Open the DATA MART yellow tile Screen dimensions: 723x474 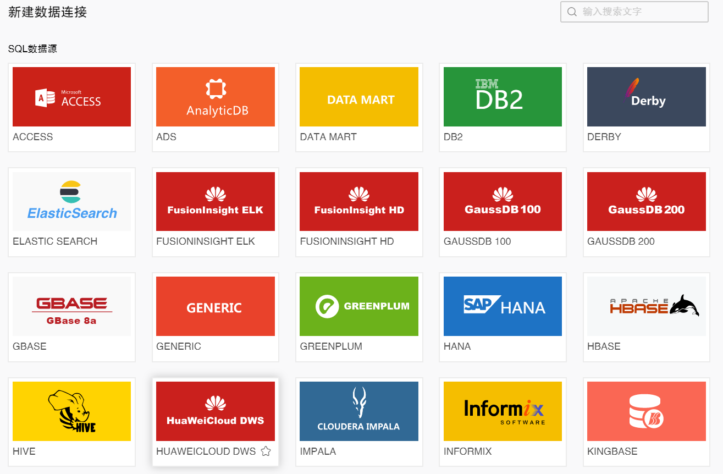[x=359, y=97]
